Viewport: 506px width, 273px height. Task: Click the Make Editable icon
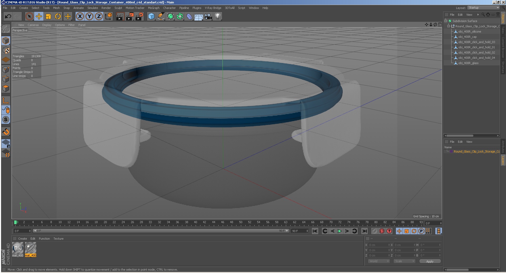pos(6,29)
